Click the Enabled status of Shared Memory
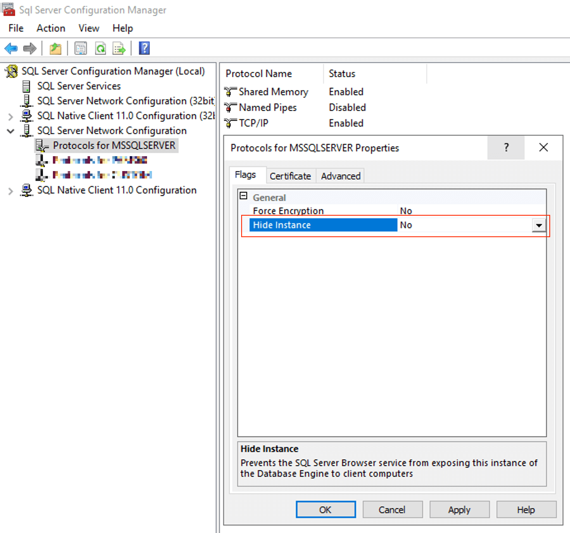 [x=346, y=92]
